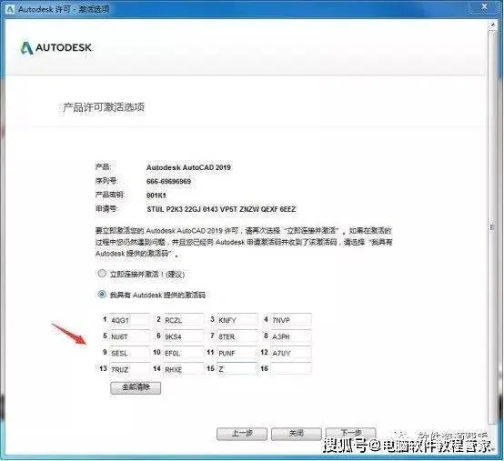This screenshot has height=461, width=504.
Task: Click the vertical scrollbar up arrow
Action: (x=492, y=25)
